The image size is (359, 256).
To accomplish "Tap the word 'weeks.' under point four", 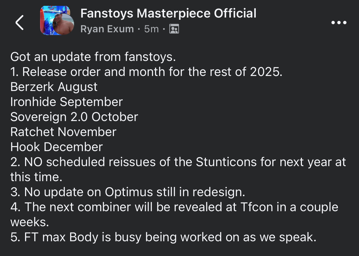I will (28, 222).
